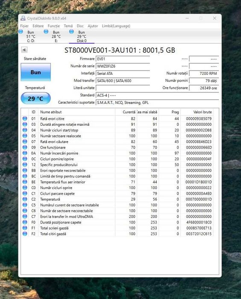Screen dimensions: 241x299
Task: Click the ID column header
Action: click(x=33, y=112)
